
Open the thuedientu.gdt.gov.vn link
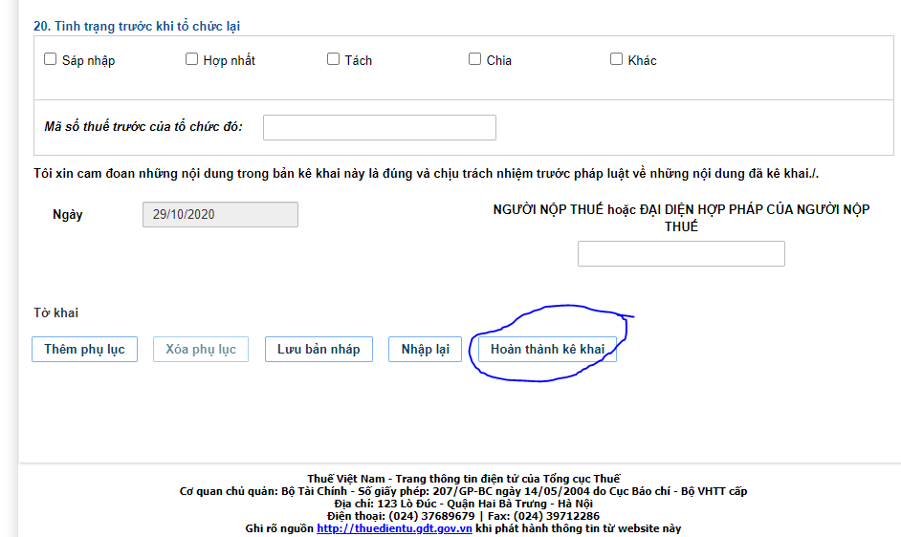pyautogui.click(x=394, y=528)
